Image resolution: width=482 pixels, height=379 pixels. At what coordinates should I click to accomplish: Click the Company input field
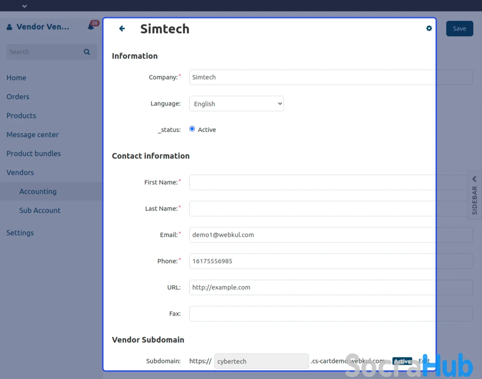[x=331, y=77]
